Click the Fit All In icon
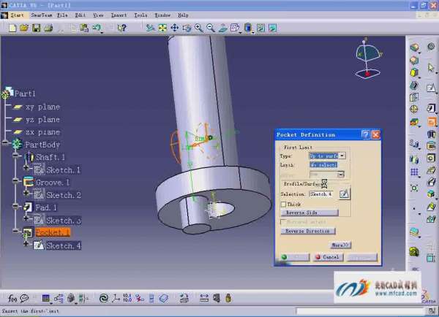This screenshot has height=317, width=439. 162,28
